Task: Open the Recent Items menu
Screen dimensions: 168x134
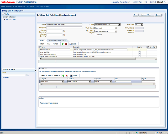Action: [x=20, y=6]
